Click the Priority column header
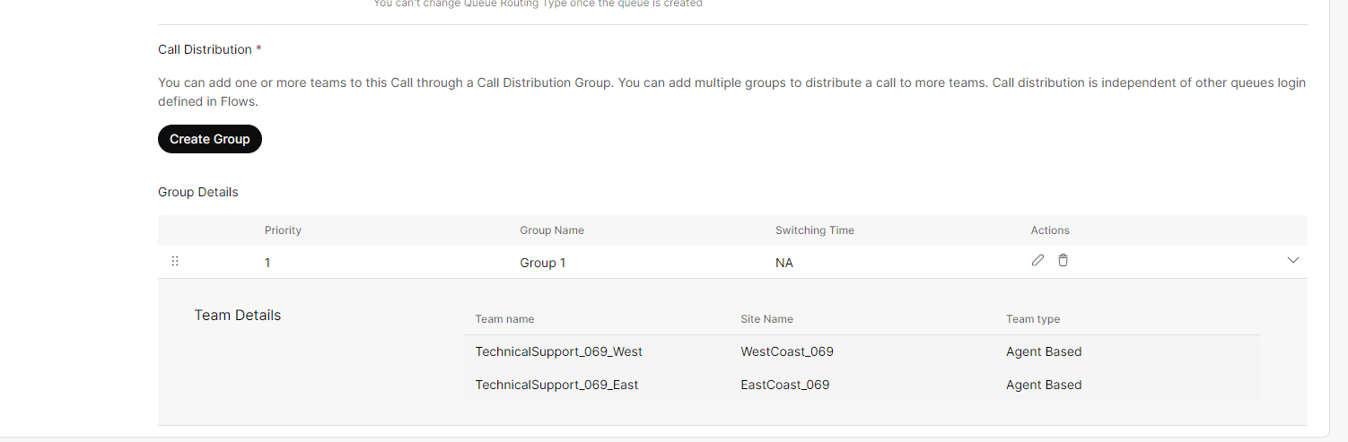This screenshot has width=1348, height=442. (283, 230)
